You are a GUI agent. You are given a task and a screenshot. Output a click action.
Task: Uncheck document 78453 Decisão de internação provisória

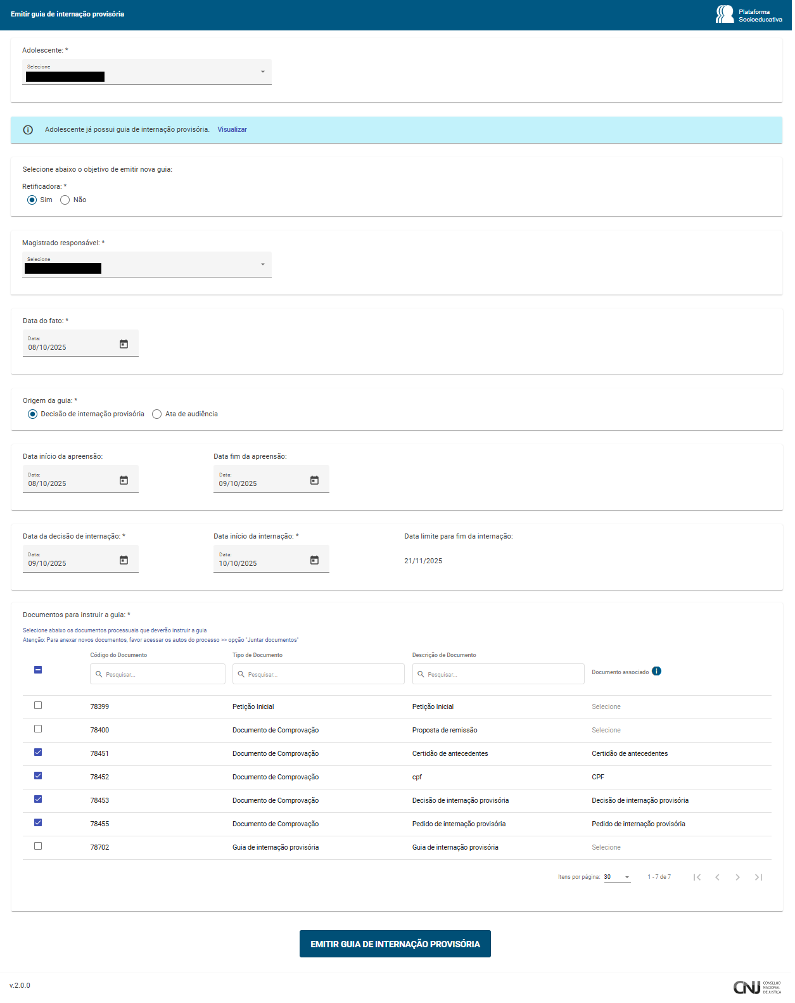[38, 799]
